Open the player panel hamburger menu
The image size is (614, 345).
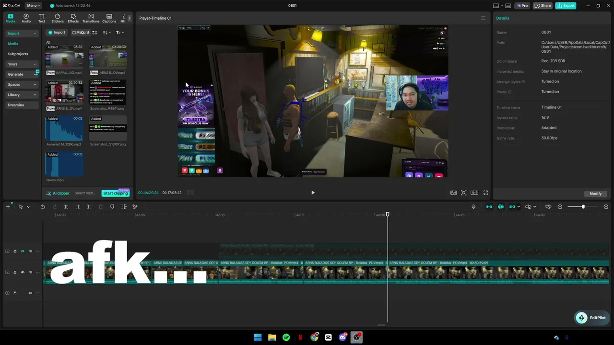[483, 18]
